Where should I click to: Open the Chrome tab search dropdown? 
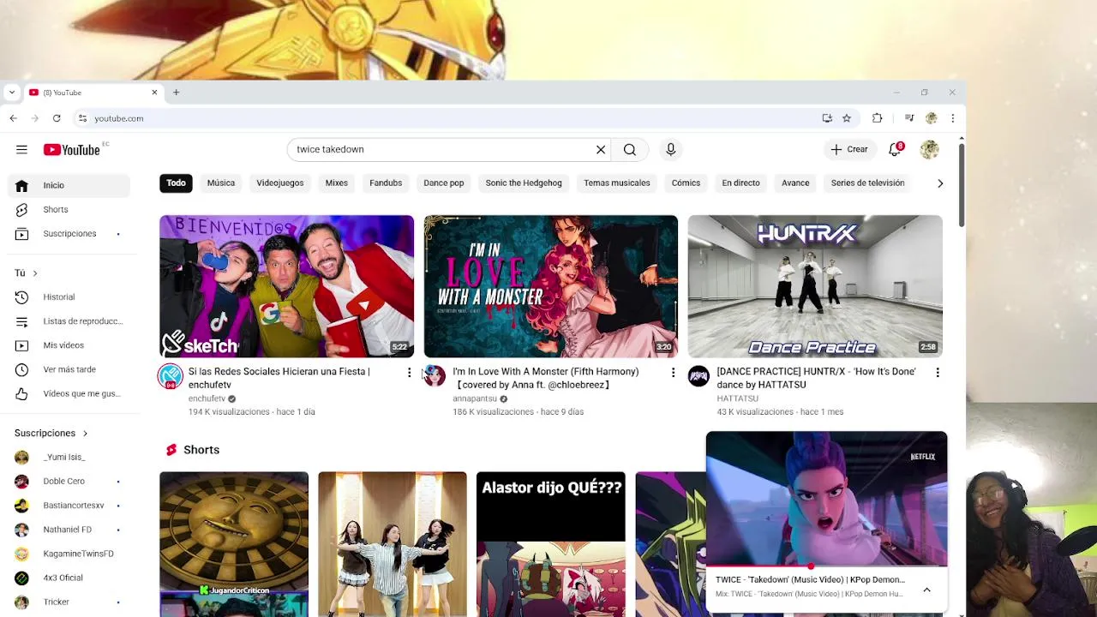[12, 93]
